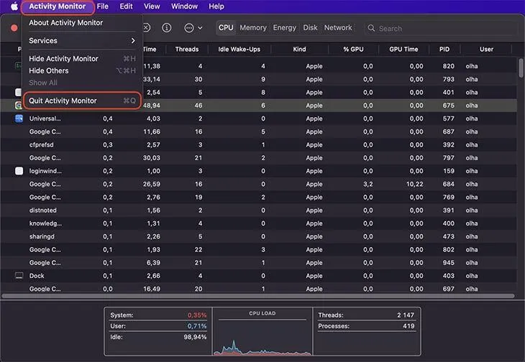This screenshot has height=362, width=525.
Task: Open the View menu
Action: click(152, 6)
